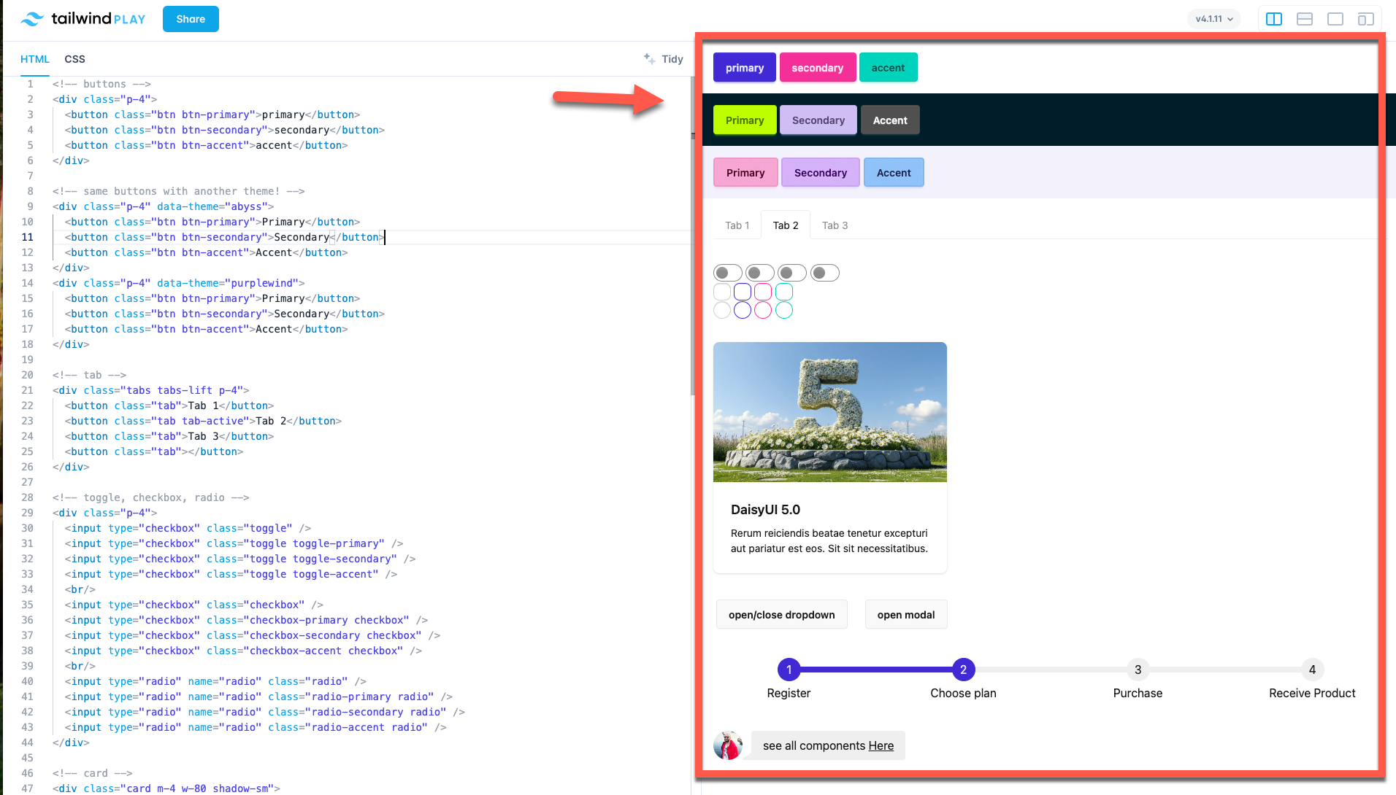Click the lavender Secondary button in abyss theme
The height and width of the screenshot is (795, 1396).
tap(818, 120)
